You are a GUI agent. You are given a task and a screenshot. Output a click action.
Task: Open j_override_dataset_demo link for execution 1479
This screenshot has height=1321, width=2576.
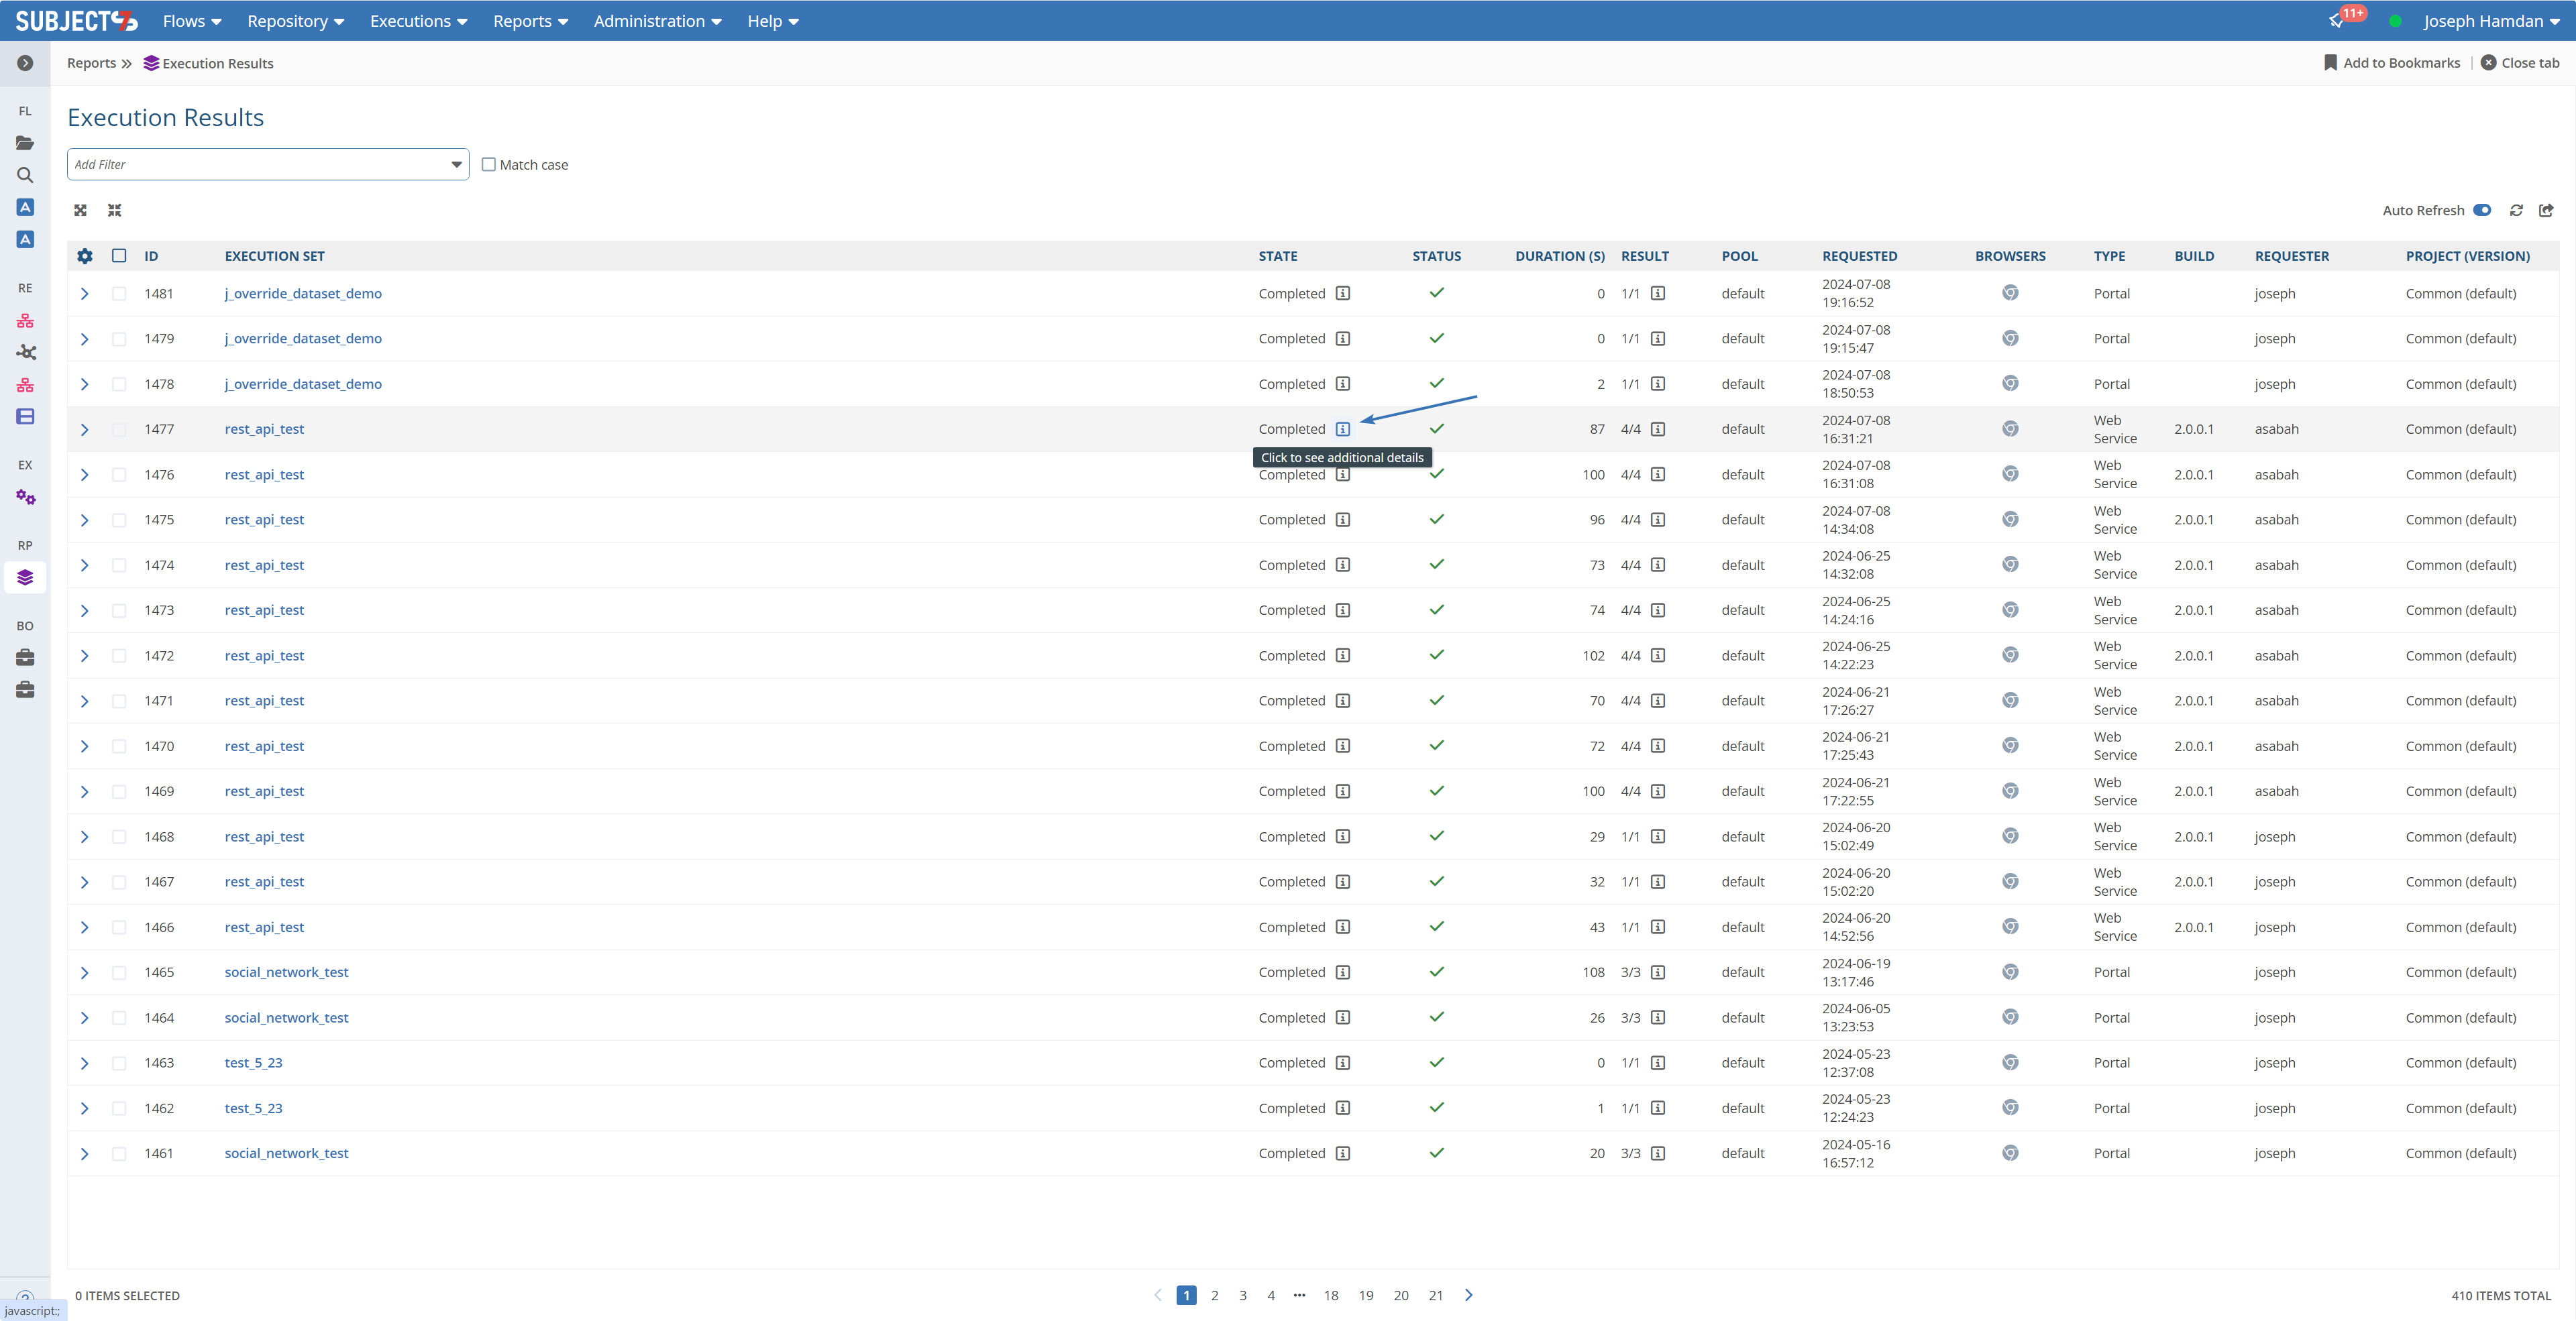[x=303, y=339]
